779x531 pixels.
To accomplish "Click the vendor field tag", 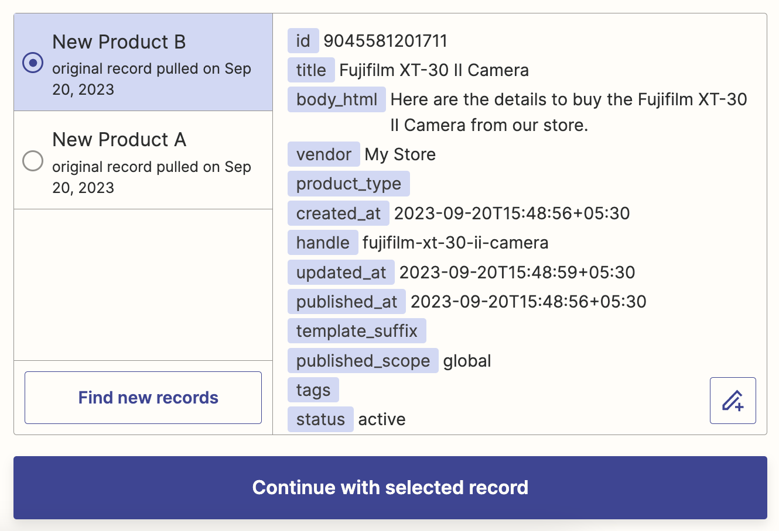I will [323, 154].
